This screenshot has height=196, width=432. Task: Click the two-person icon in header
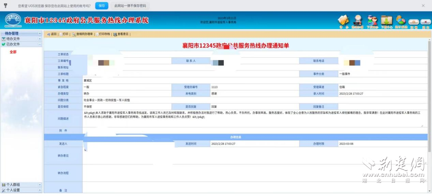point(372,20)
